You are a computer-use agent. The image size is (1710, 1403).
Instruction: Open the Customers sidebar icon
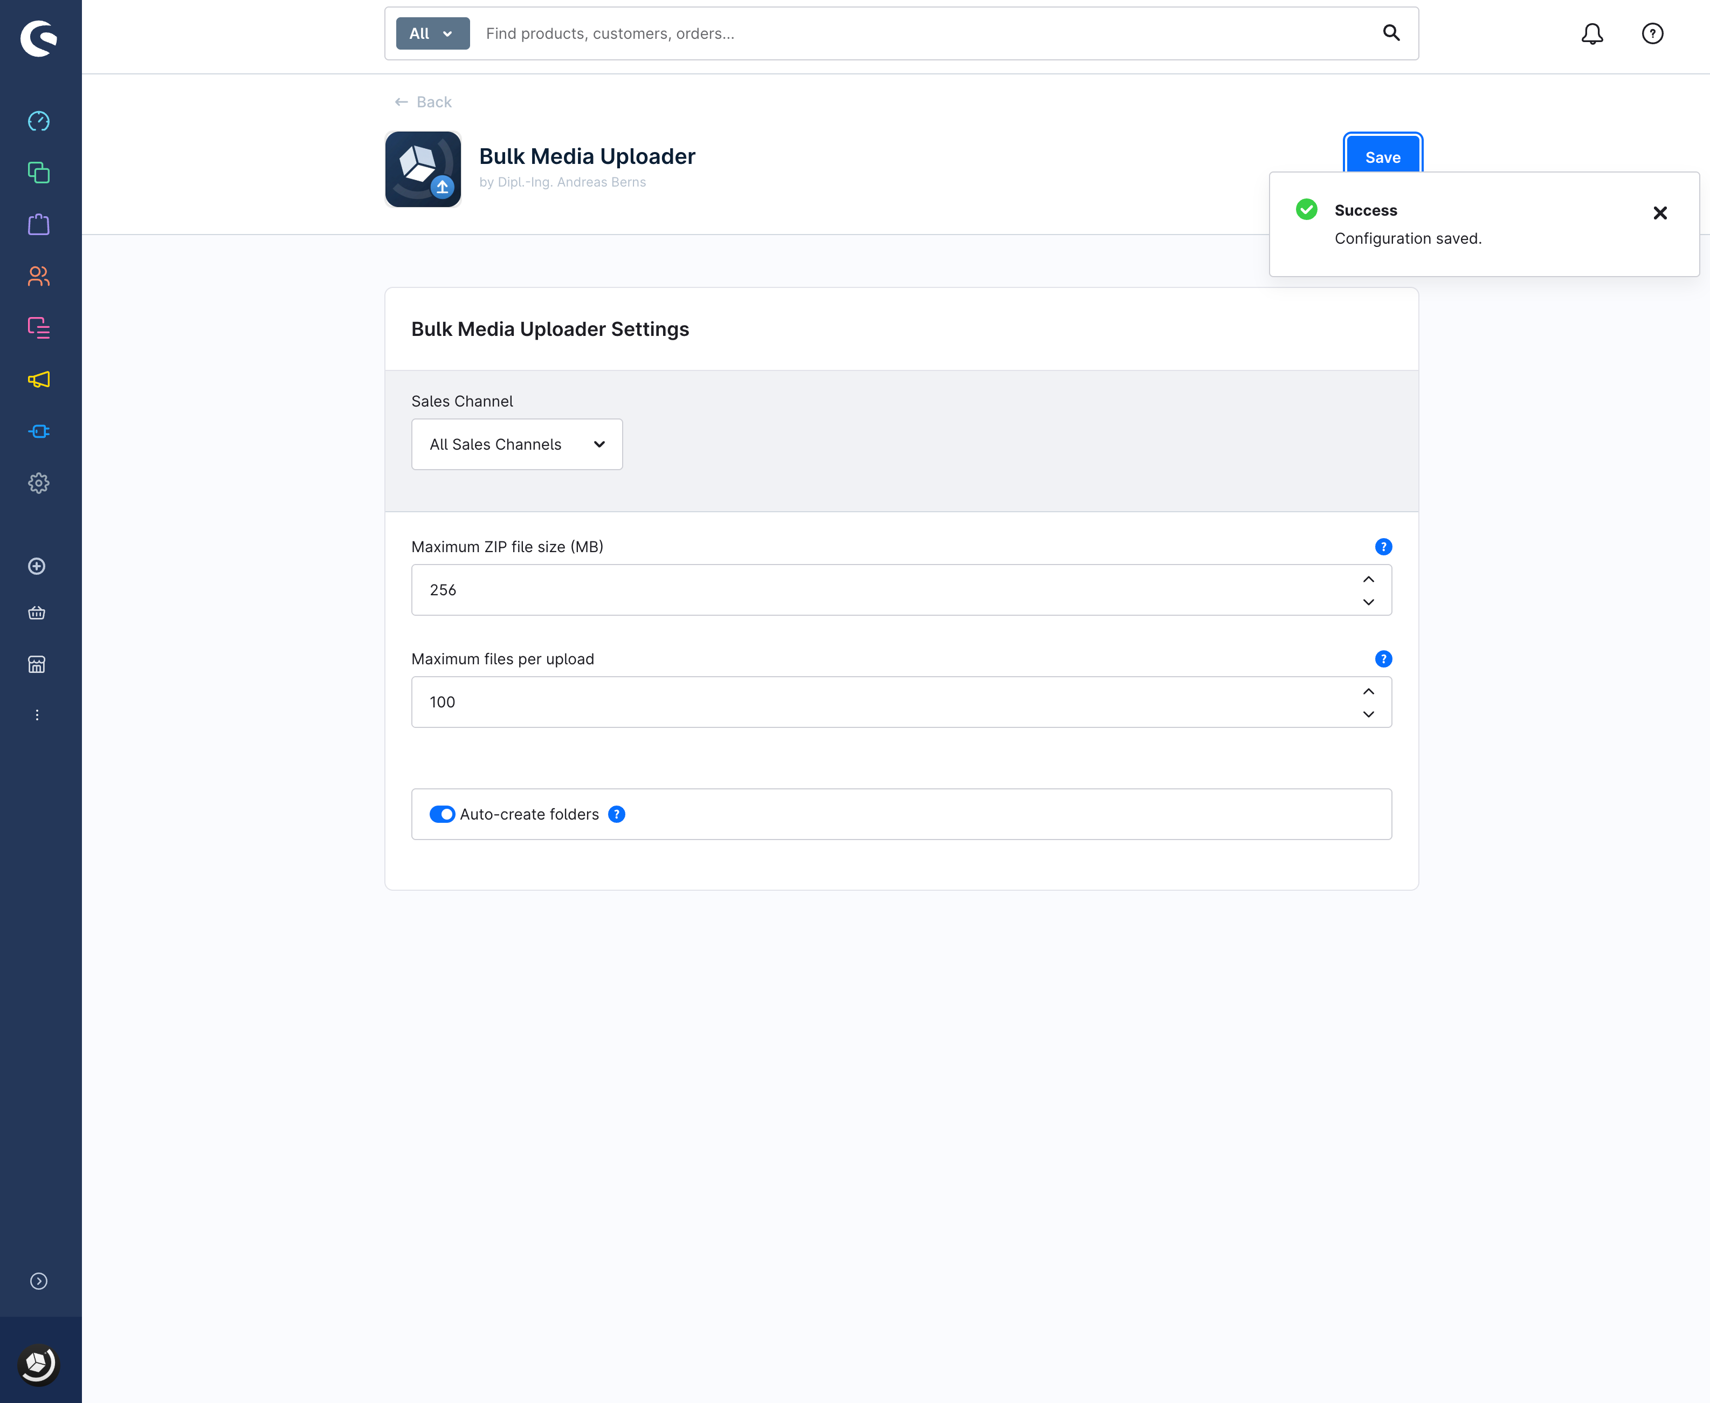point(39,277)
